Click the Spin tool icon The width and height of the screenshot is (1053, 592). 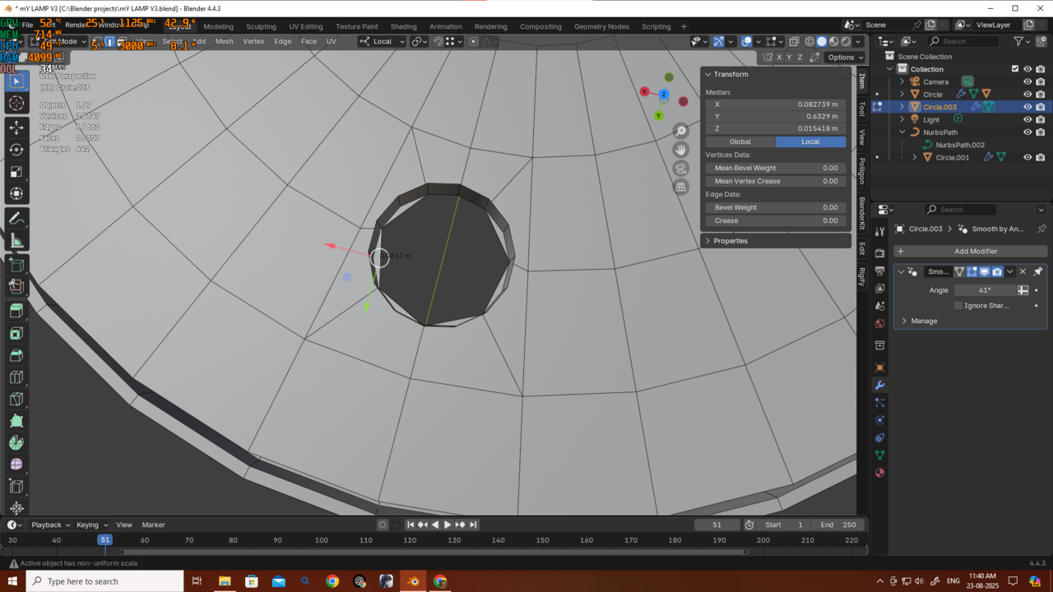16,442
